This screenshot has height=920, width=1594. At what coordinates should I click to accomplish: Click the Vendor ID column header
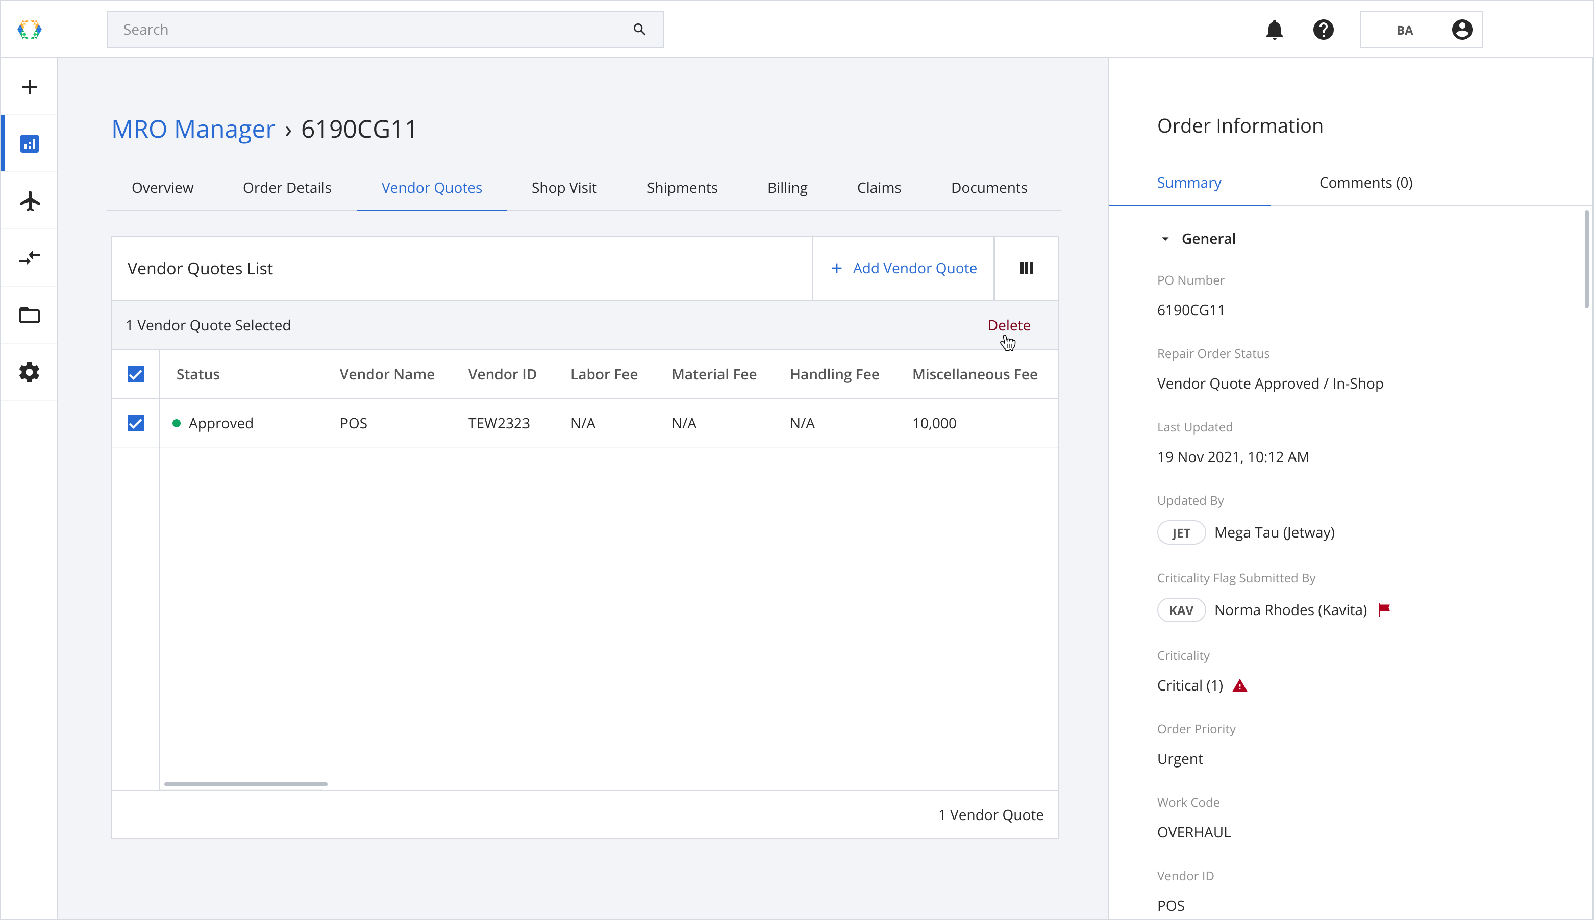[x=502, y=375]
